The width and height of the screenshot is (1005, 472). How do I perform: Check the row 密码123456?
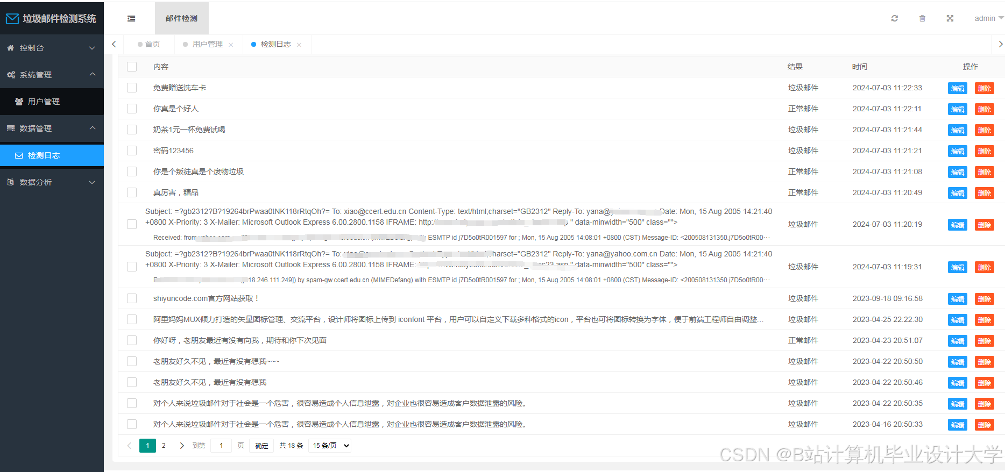coord(132,151)
